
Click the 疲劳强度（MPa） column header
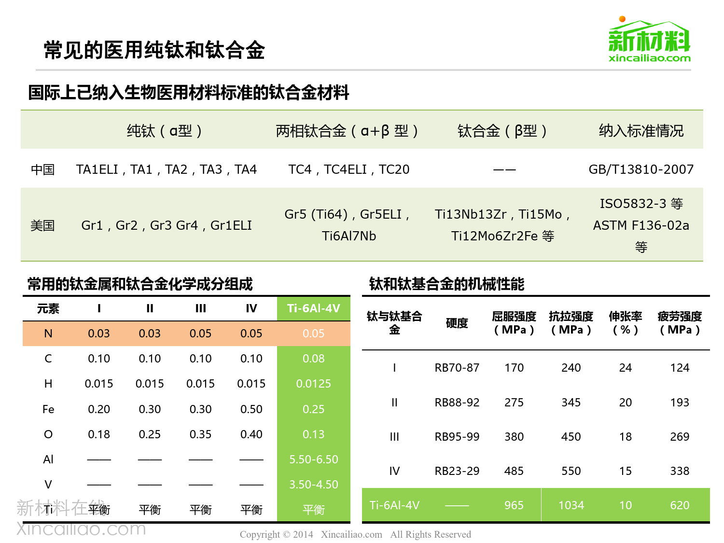[680, 323]
